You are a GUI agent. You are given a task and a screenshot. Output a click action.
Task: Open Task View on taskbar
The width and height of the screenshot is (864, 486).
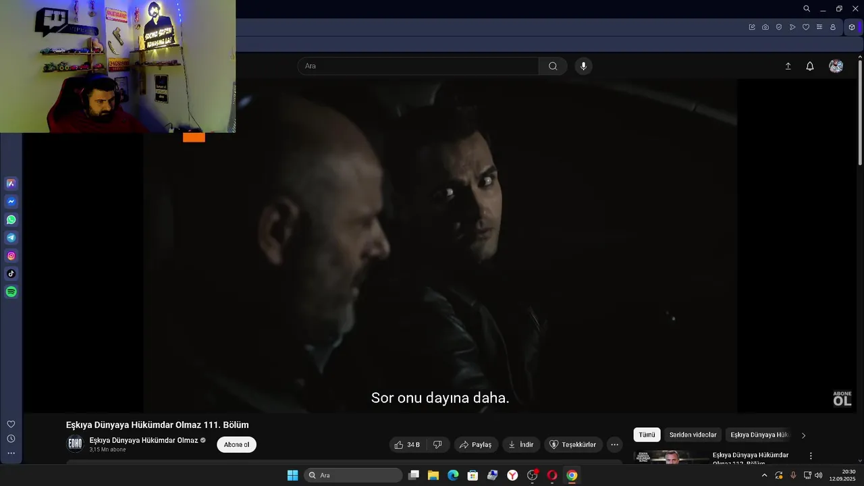coord(414,475)
